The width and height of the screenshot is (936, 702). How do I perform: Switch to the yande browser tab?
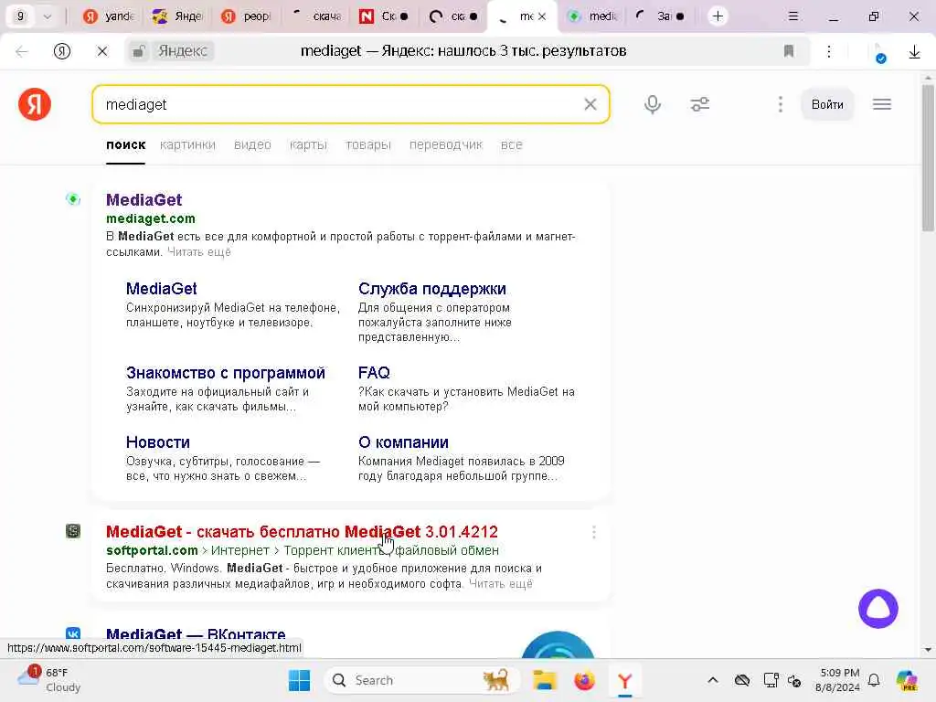pyautogui.click(x=108, y=16)
